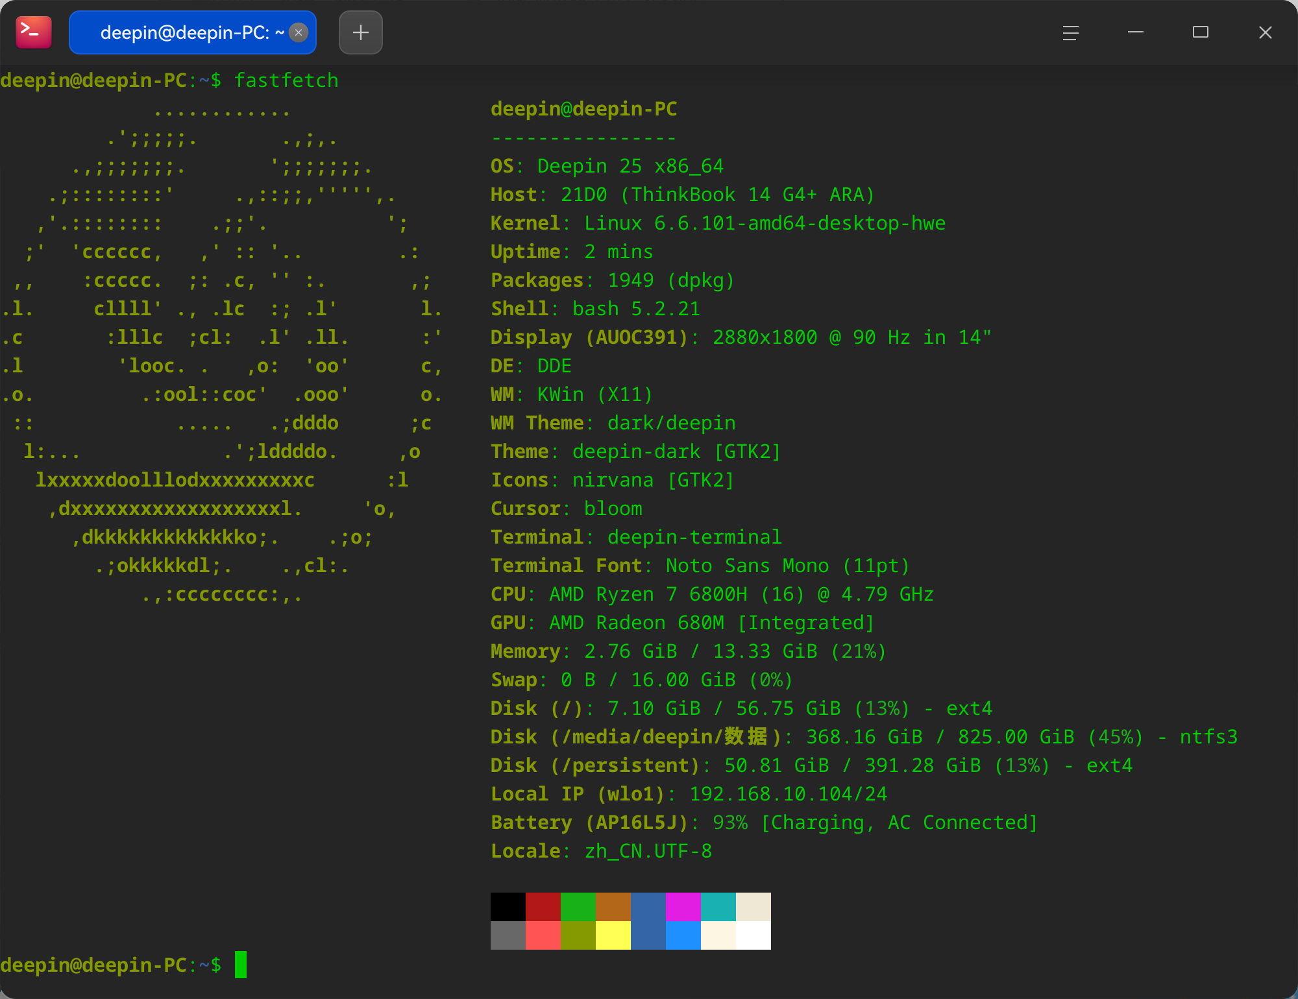Screen dimensions: 1298x999
Task: Click the bright yellow color block
Action: (613, 935)
